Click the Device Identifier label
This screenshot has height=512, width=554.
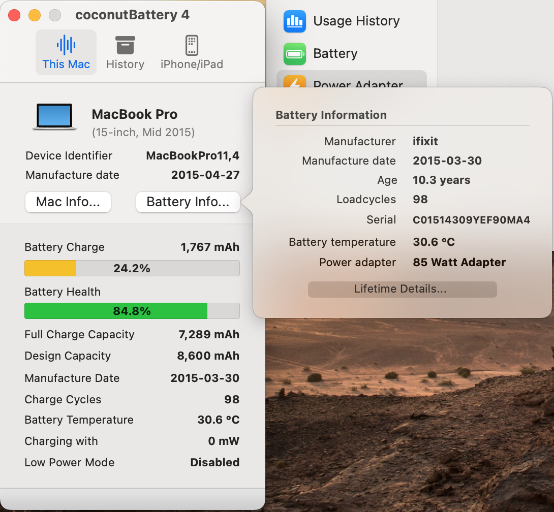[x=69, y=156]
